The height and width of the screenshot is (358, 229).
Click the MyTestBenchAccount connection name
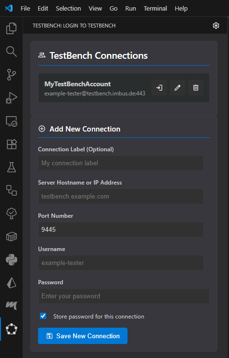77,84
